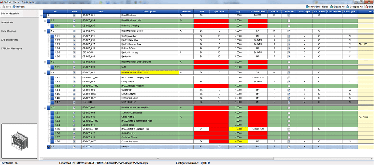Collapse node 1.4 Fixed Half
The width and height of the screenshot is (374, 165).
pyautogui.click(x=45, y=73)
